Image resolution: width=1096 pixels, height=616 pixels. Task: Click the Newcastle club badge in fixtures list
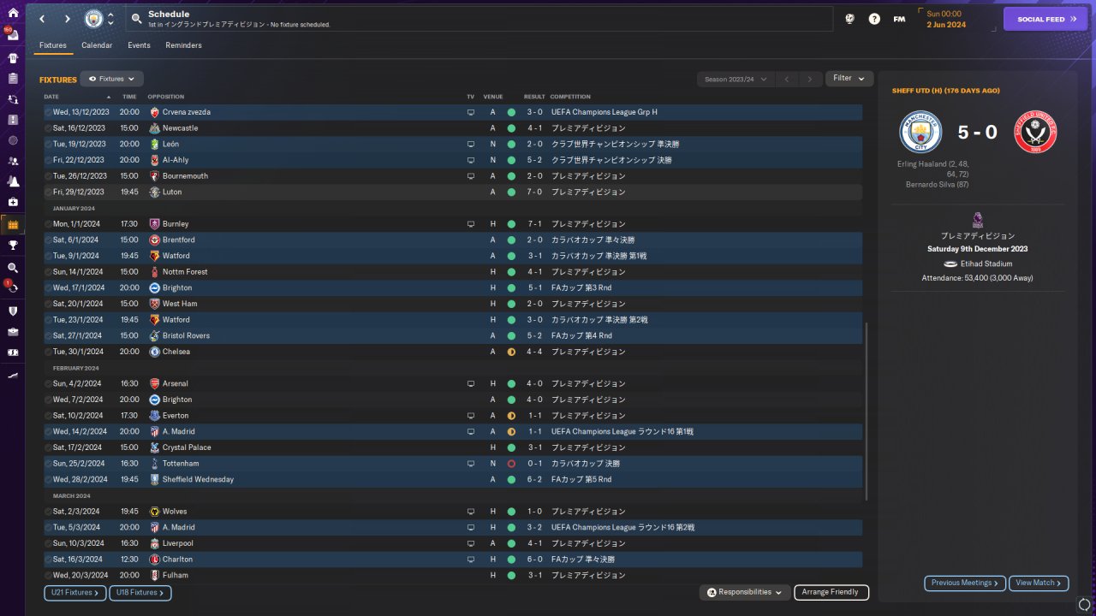pyautogui.click(x=154, y=128)
